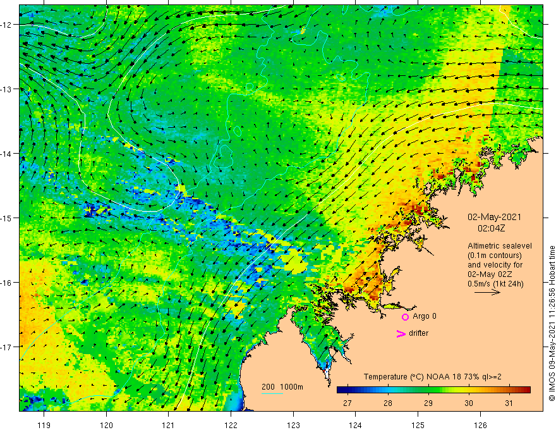Click the magenta drifter arrowhead legend marker
Image resolution: width=556 pixels, height=430 pixels.
coord(401,333)
